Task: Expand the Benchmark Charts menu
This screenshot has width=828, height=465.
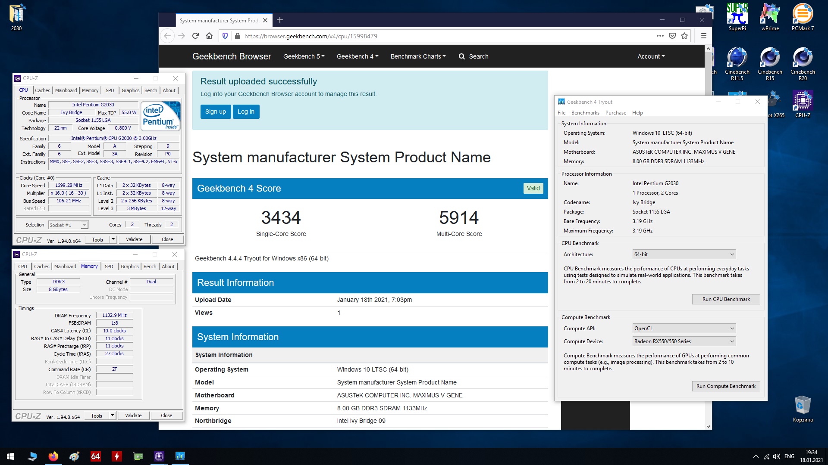Action: tap(418, 56)
